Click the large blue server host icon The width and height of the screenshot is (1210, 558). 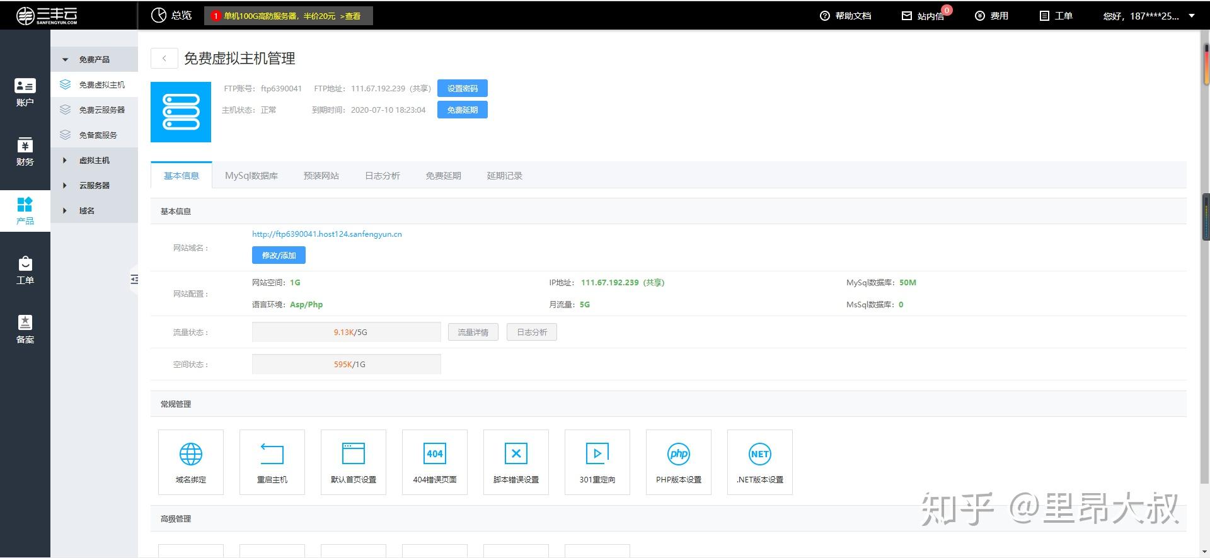point(181,112)
